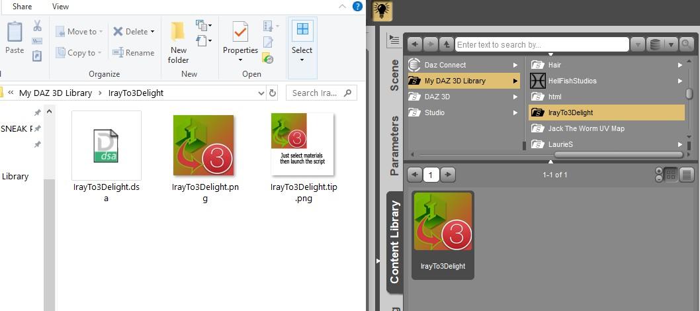This screenshot has height=311, width=700.
Task: Go forward in Content Library navigation
Action: [x=430, y=44]
